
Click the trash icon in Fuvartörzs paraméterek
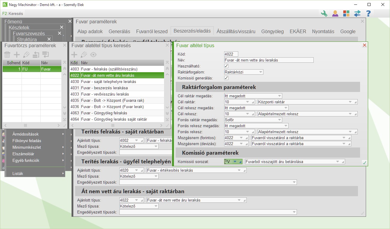pos(7,55)
